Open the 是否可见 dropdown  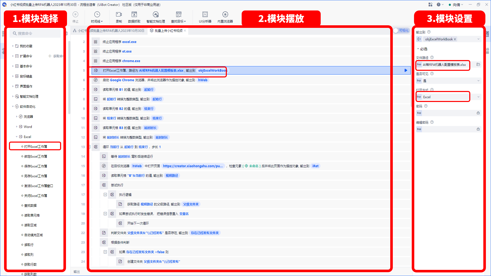pos(478,81)
